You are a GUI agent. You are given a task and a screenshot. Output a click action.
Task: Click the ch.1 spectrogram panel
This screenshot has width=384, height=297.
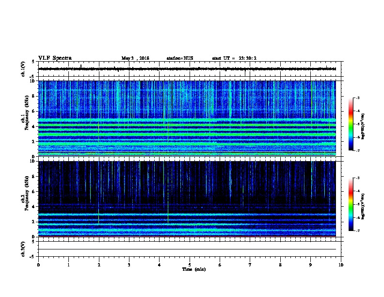coord(187,118)
